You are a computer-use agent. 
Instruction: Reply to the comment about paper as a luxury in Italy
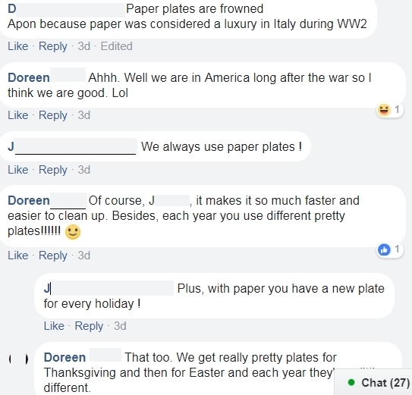pyautogui.click(x=53, y=46)
